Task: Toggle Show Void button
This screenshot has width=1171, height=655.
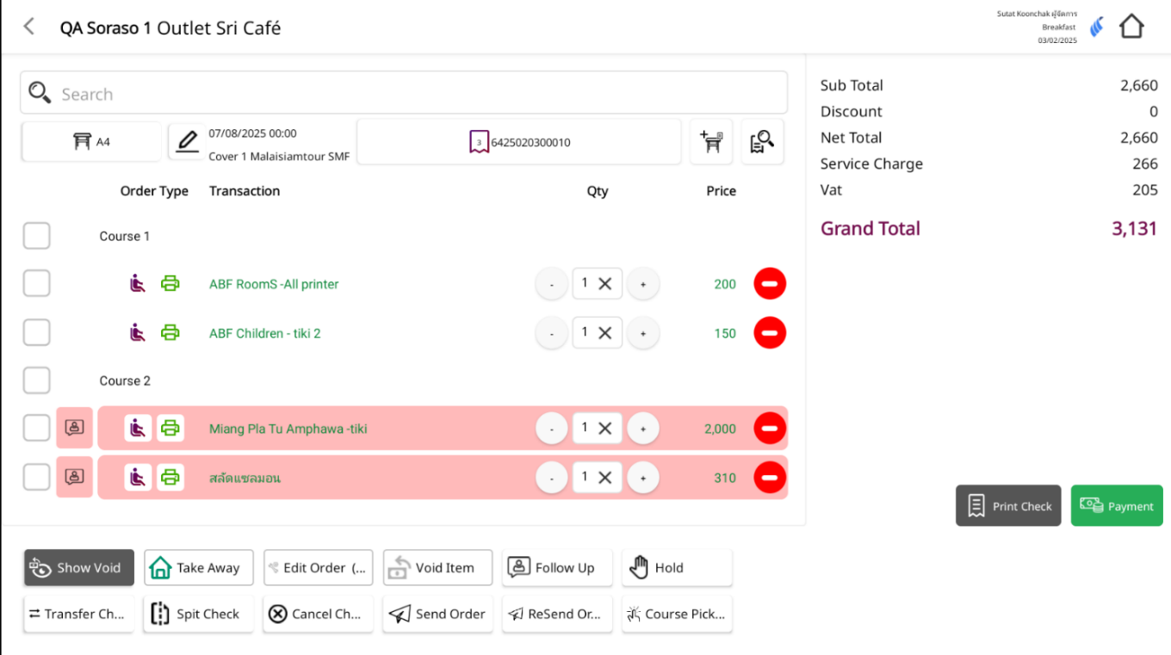Action: 79,568
